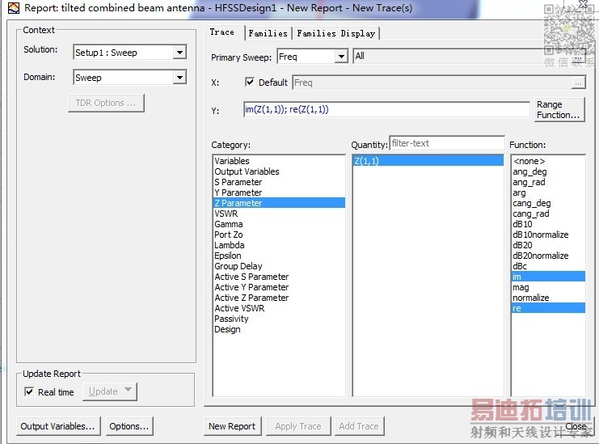Switch to the Trace tab

pos(222,32)
